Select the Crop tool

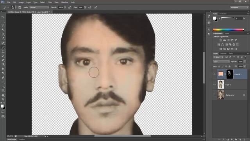tap(3, 34)
